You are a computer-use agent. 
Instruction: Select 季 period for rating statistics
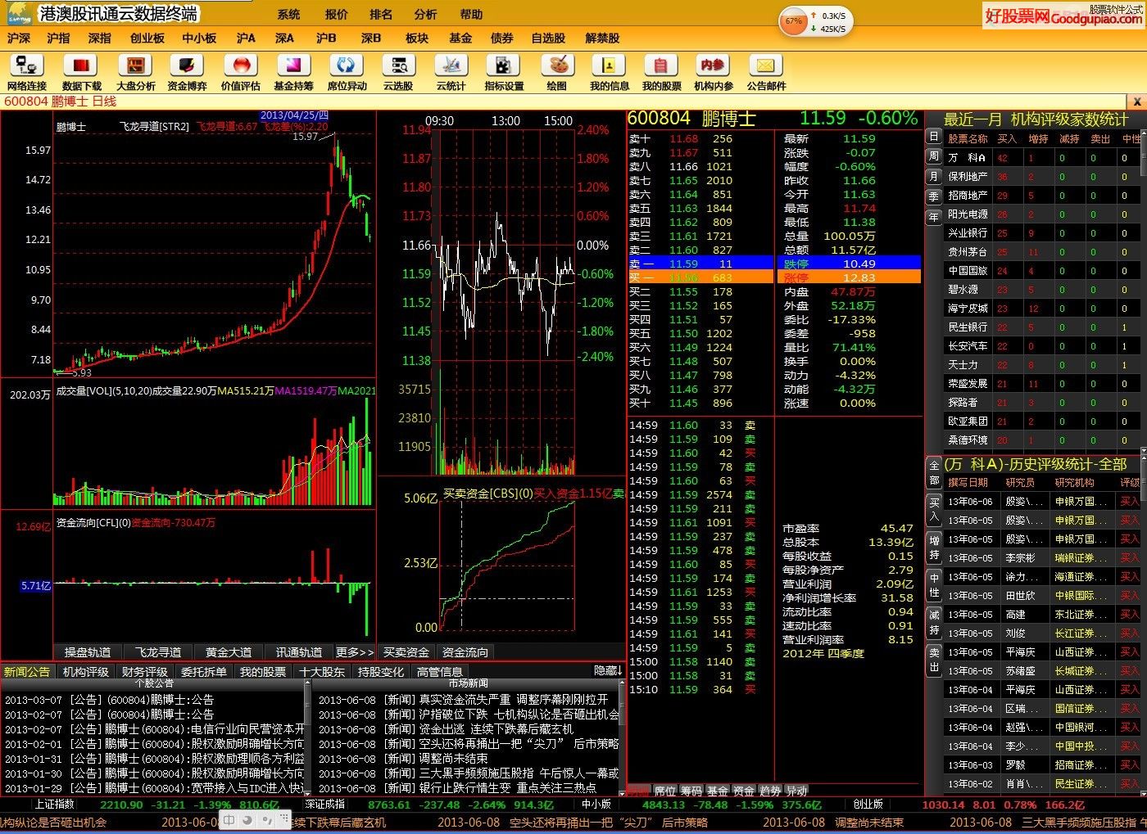tap(933, 197)
